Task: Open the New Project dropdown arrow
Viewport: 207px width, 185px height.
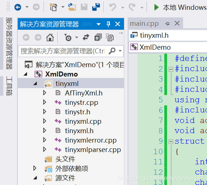Action: [63, 7]
